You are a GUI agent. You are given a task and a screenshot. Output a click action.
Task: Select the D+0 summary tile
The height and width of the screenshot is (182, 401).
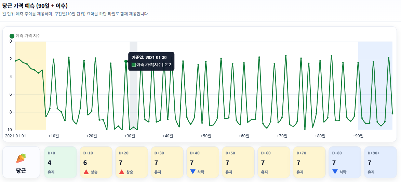[61, 162]
